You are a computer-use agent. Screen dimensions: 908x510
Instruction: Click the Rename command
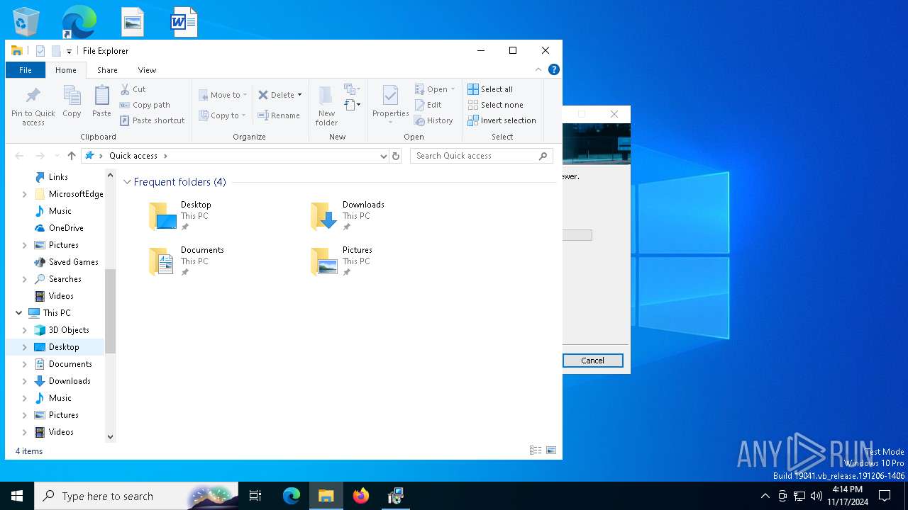tap(278, 115)
